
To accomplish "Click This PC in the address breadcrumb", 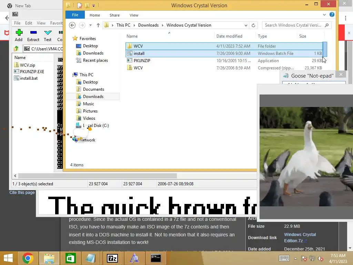I will pos(123,25).
